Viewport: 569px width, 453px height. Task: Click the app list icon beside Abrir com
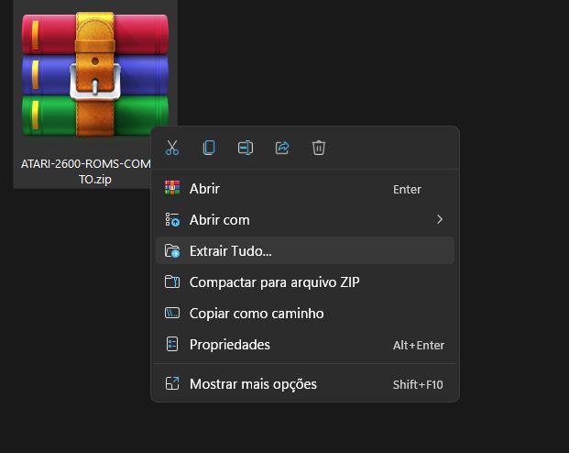[x=172, y=219]
